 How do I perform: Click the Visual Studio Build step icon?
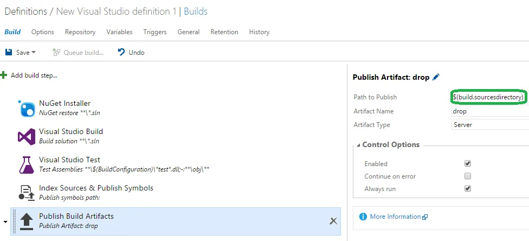pyautogui.click(x=27, y=136)
